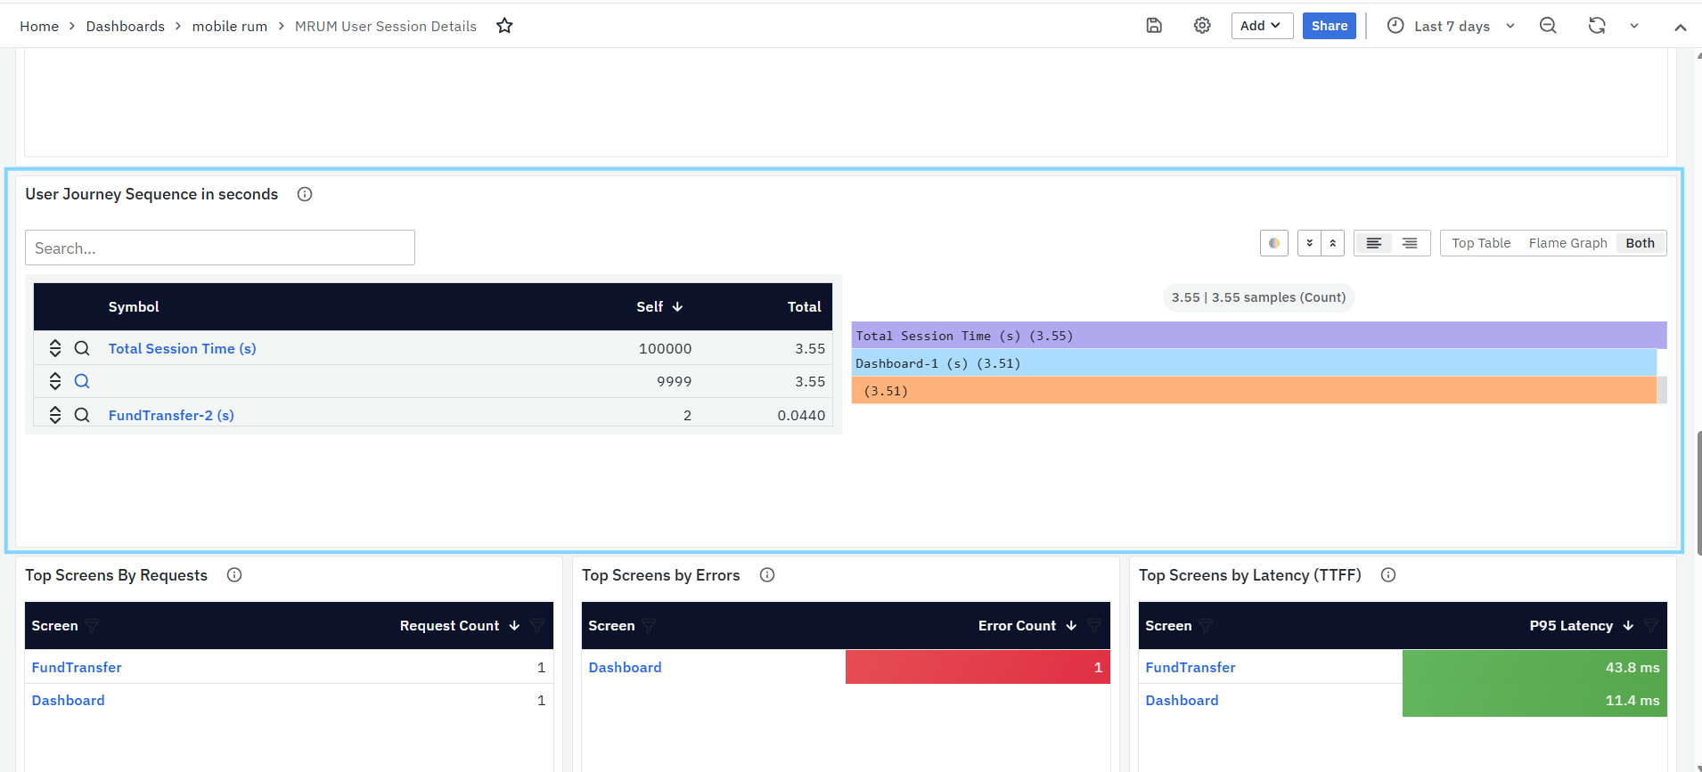
Task: Filter the Screen column in Top Screens by Errors
Action: pyautogui.click(x=649, y=626)
